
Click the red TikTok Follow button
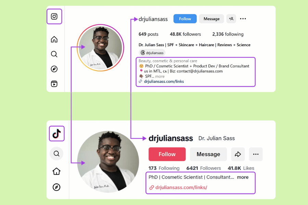167,154
